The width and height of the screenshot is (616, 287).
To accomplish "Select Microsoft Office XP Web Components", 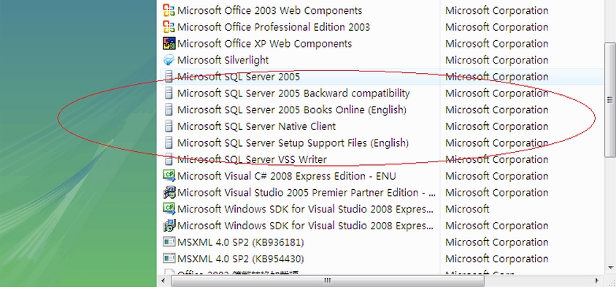I will point(264,43).
